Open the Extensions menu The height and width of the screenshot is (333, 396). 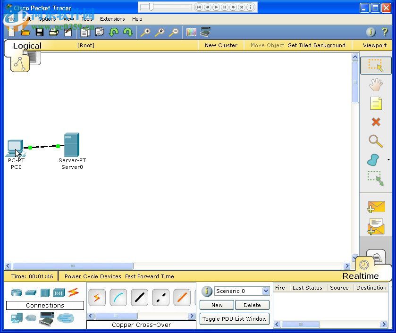coord(112,19)
